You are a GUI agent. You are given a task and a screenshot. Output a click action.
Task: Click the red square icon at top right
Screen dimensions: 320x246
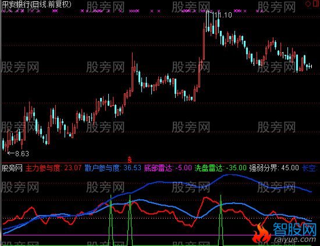(316, 3)
